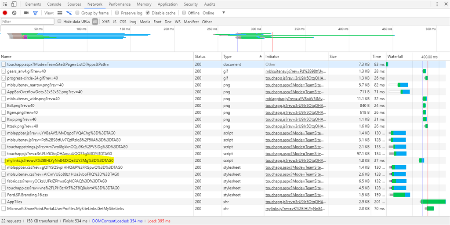Activate the inspect element picker icon
450x225 pixels.
[5, 4]
